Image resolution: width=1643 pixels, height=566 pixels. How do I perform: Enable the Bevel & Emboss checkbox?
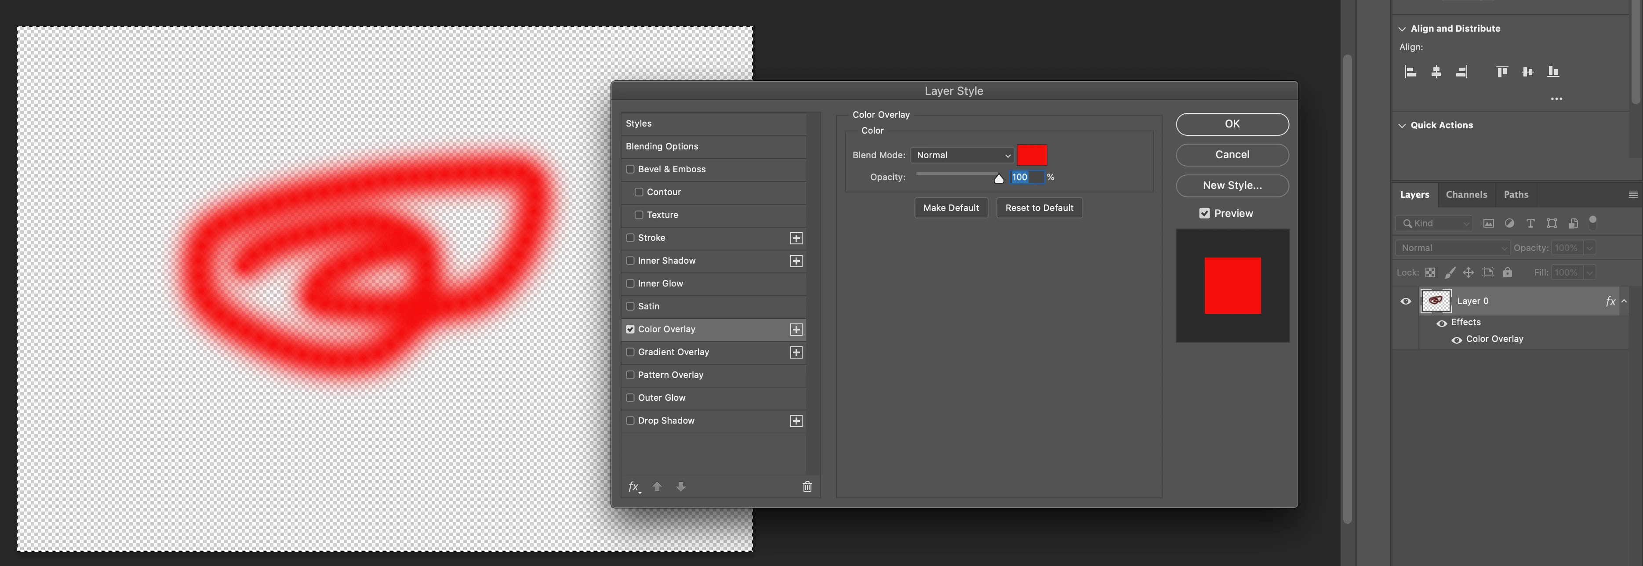tap(630, 170)
